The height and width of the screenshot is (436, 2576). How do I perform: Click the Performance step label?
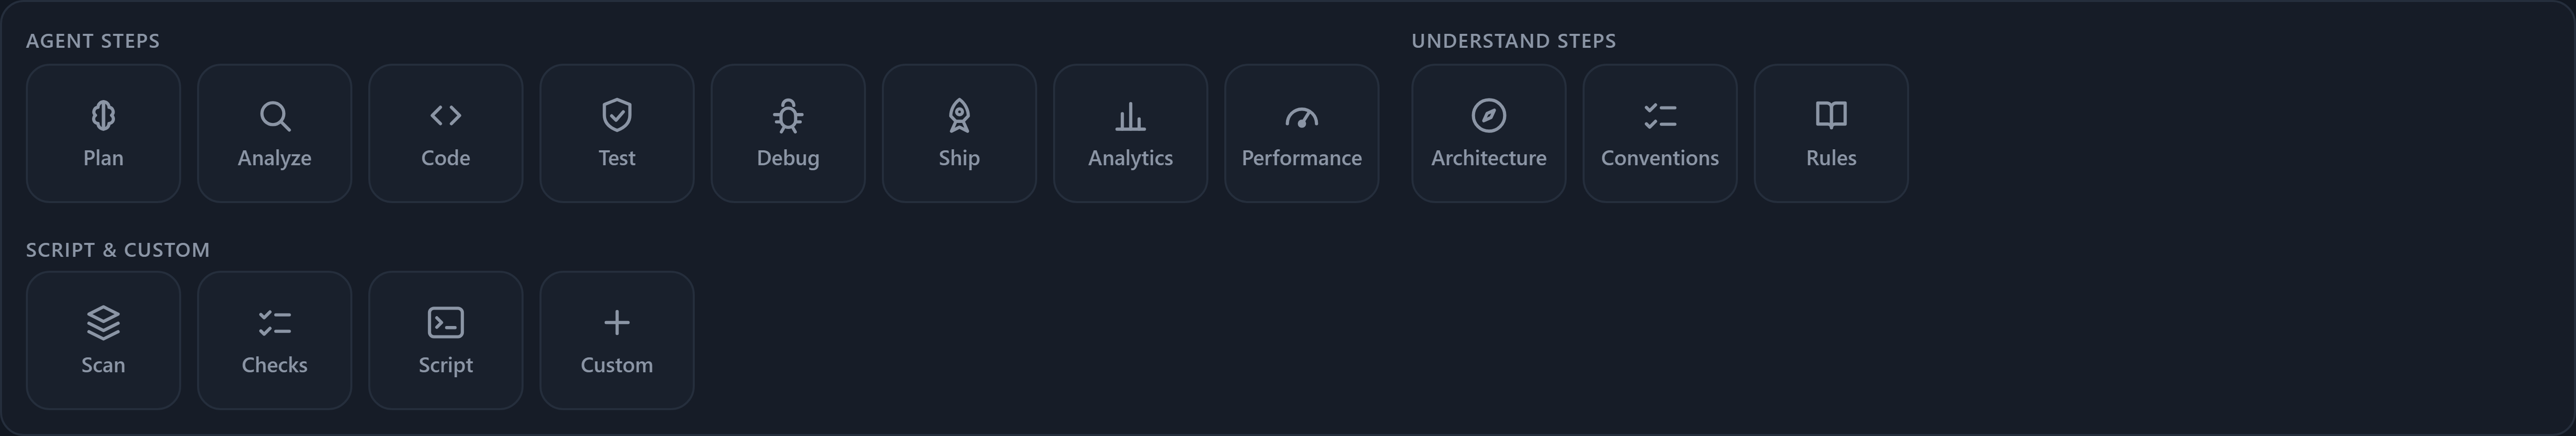1301,158
